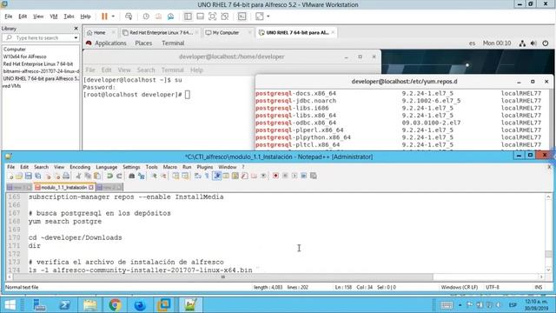The height and width of the screenshot is (313, 556).
Task: Open the Tabs menu in VMware Workstation
Action: tap(69, 17)
